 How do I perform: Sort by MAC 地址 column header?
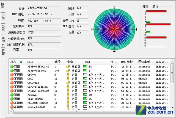click(128, 62)
